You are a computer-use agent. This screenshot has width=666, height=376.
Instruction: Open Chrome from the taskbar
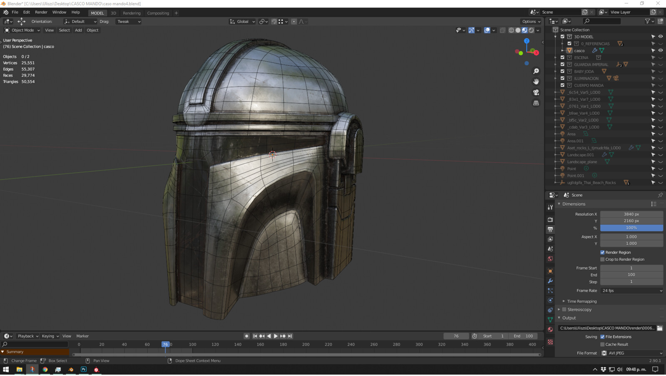pos(45,369)
